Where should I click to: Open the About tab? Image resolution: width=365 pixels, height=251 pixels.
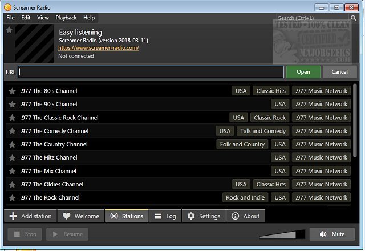(246, 216)
